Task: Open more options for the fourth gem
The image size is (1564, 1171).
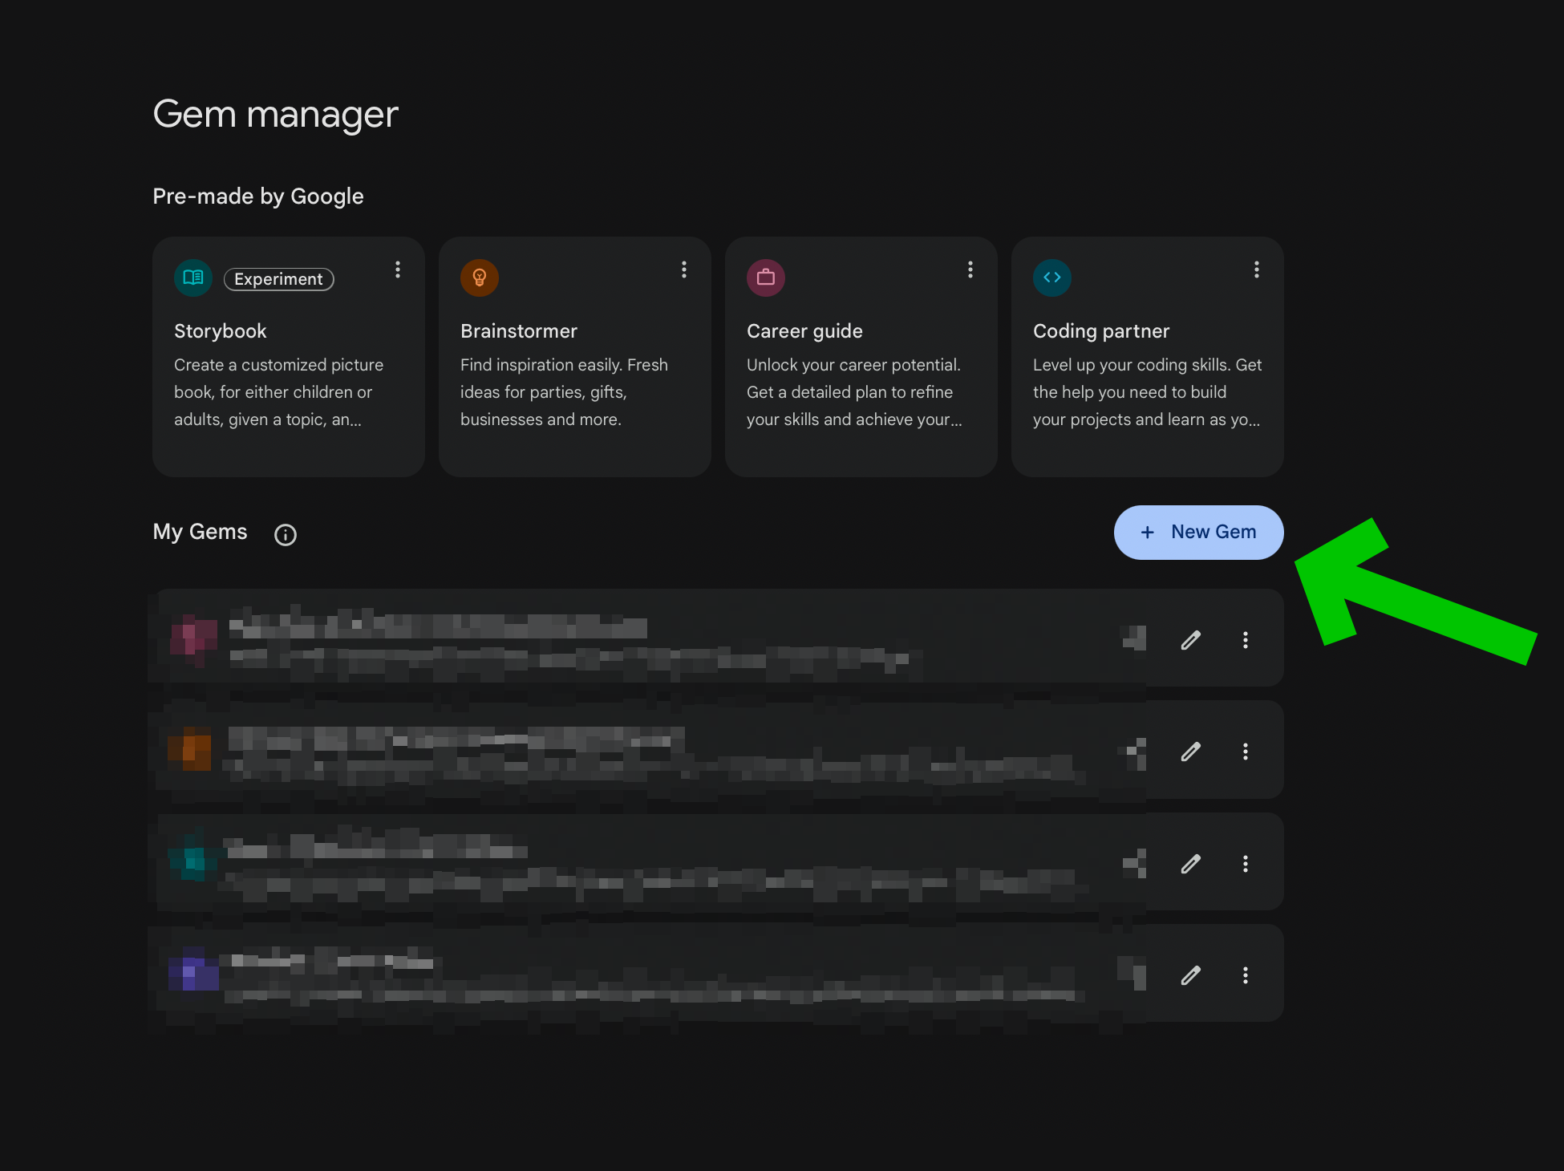Action: point(1246,975)
